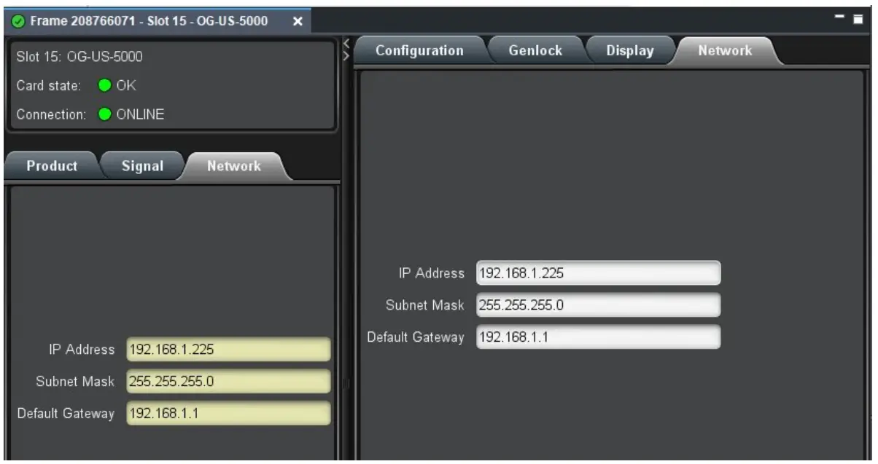Edit the white Default Gateway input field
The height and width of the screenshot is (464, 878).
tap(599, 337)
